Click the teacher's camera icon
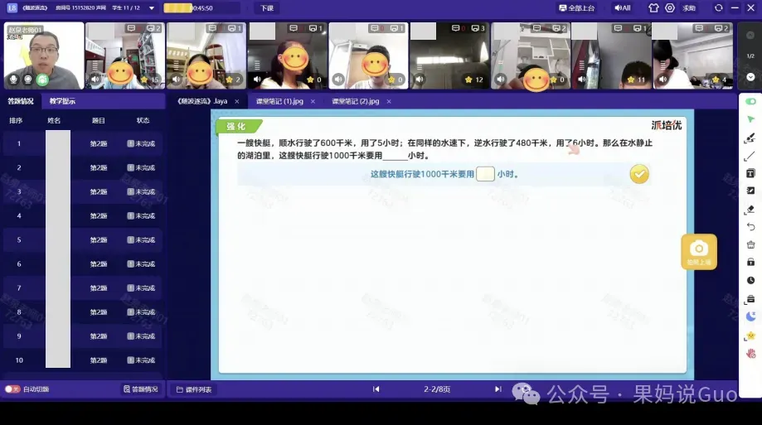This screenshot has height=425, width=762. pos(28,80)
